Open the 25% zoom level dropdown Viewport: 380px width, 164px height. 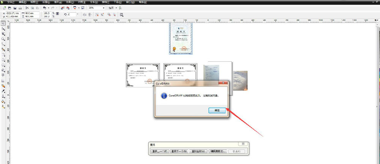coord(104,8)
